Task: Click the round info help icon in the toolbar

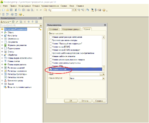Action: [x=104, y=10]
